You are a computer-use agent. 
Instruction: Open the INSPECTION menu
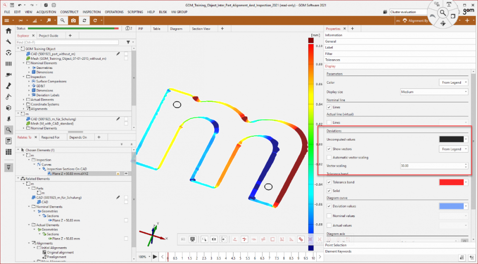click(91, 11)
